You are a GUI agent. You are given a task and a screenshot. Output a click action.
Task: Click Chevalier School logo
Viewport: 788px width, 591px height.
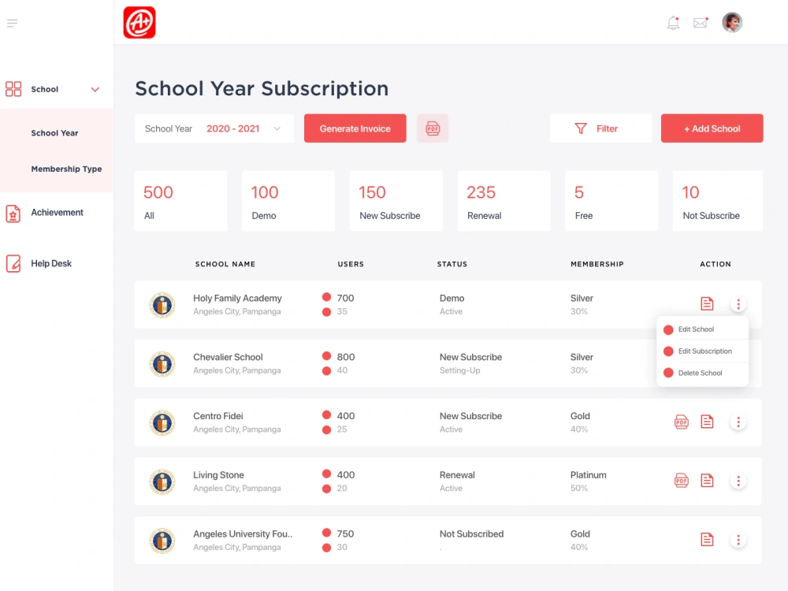[x=162, y=364]
